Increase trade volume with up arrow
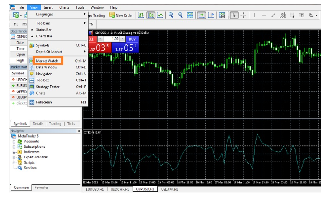331x197 pixels. tap(123, 39)
